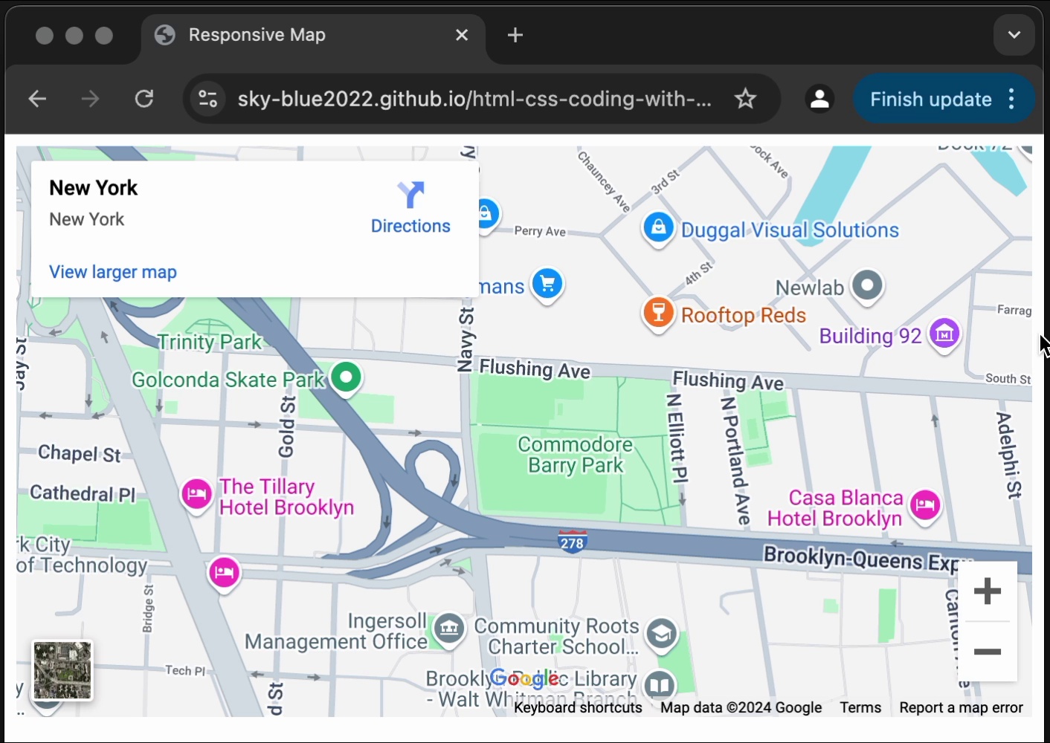Open the Chrome three-dot menu
Image resolution: width=1050 pixels, height=743 pixels.
(x=1012, y=99)
